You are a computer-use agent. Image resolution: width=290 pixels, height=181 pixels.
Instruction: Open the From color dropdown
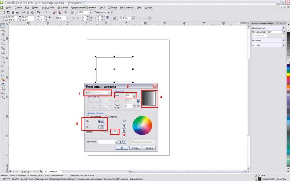tap(101, 121)
